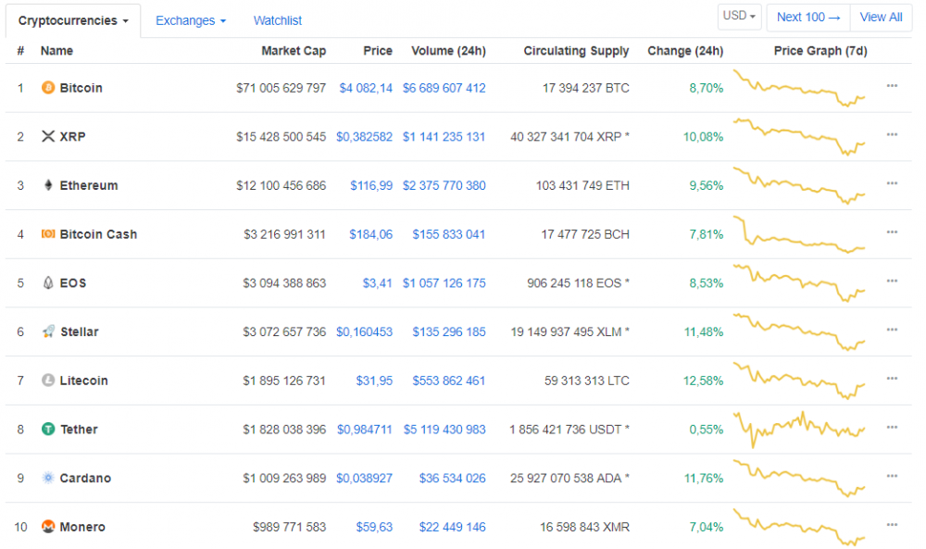Open the more options menu for EOS
Screen dimensions: 926x549
(892, 281)
